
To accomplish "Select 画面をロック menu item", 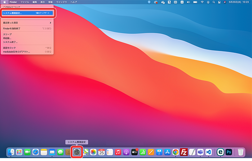I will 27,48.
